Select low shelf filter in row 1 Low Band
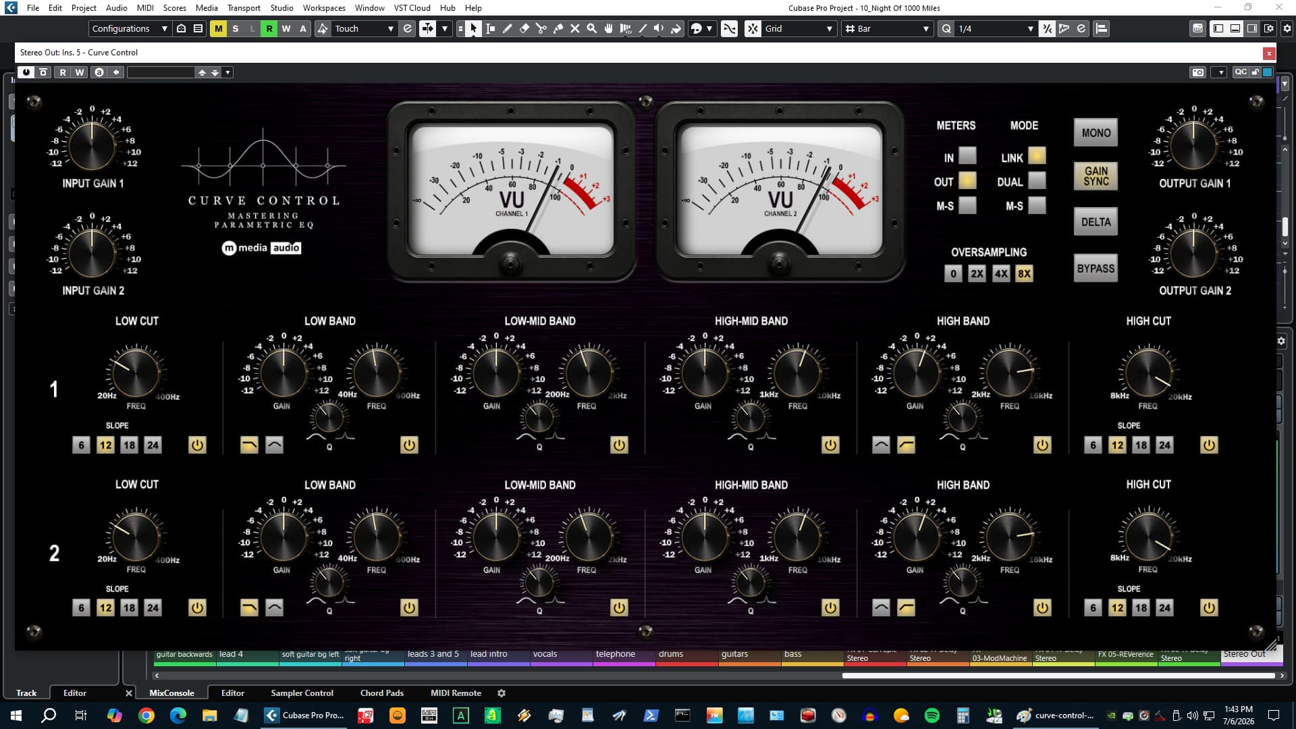Image resolution: width=1296 pixels, height=729 pixels. [249, 445]
